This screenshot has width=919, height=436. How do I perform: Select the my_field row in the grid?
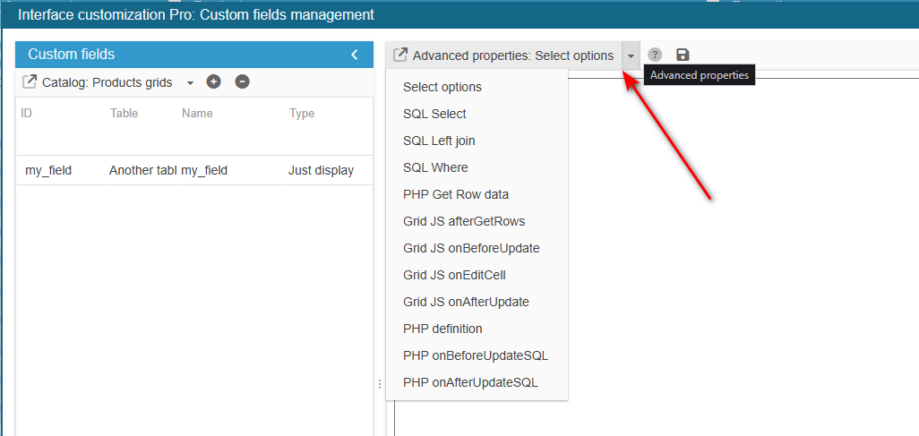[194, 170]
